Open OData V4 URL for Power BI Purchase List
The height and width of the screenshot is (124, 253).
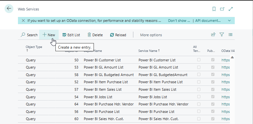pyautogui.click(x=226, y=112)
